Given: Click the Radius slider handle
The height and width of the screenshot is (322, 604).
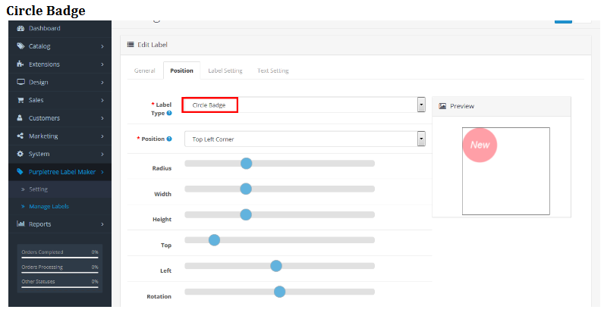Looking at the screenshot, I should (247, 164).
